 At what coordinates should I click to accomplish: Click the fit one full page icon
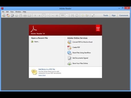click(77, 16)
